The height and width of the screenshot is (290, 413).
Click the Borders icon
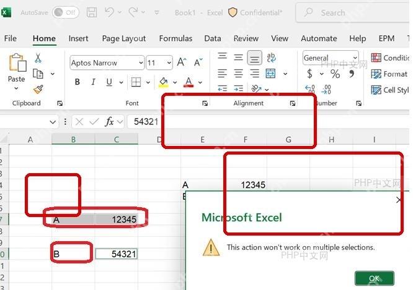point(136,82)
